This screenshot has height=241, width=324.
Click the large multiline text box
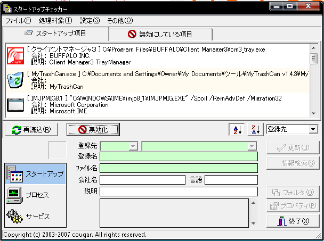[x=174, y=213]
